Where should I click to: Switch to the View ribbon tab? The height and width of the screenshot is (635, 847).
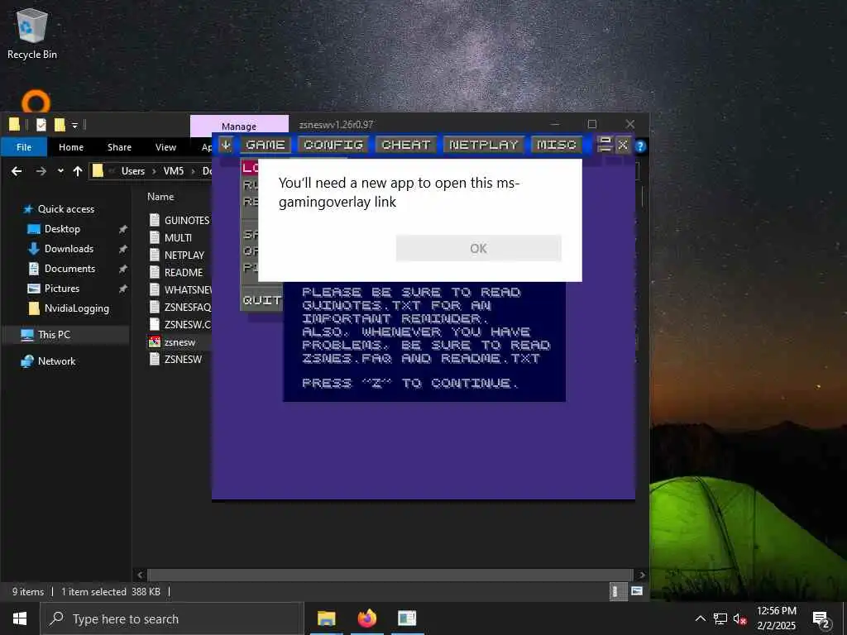click(x=165, y=147)
